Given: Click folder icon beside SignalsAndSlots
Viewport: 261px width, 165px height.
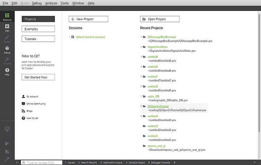Looking at the screenshot, I should (x=144, y=47).
